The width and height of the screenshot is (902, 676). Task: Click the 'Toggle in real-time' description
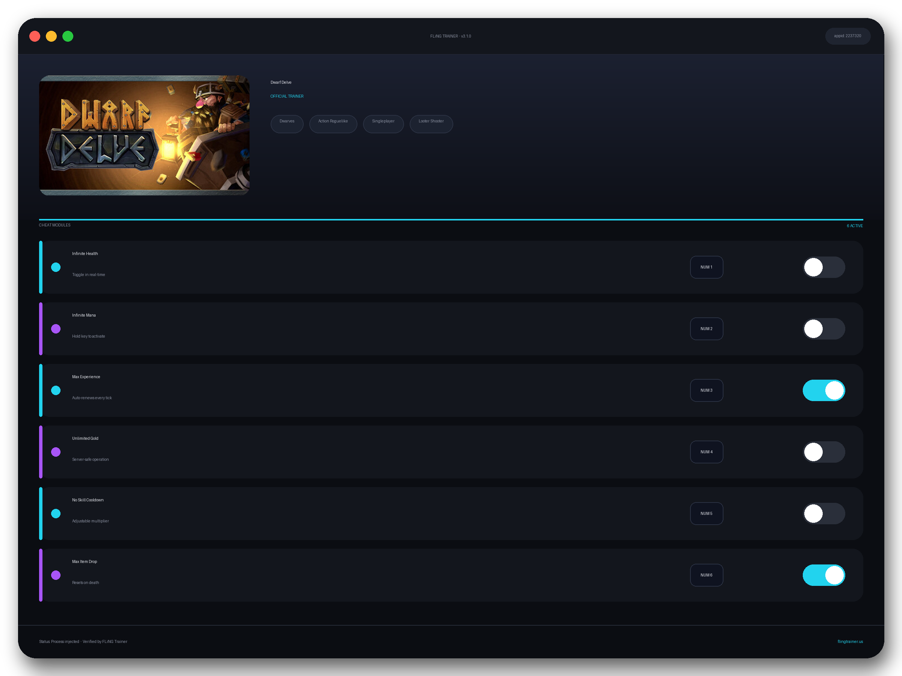[88, 275]
